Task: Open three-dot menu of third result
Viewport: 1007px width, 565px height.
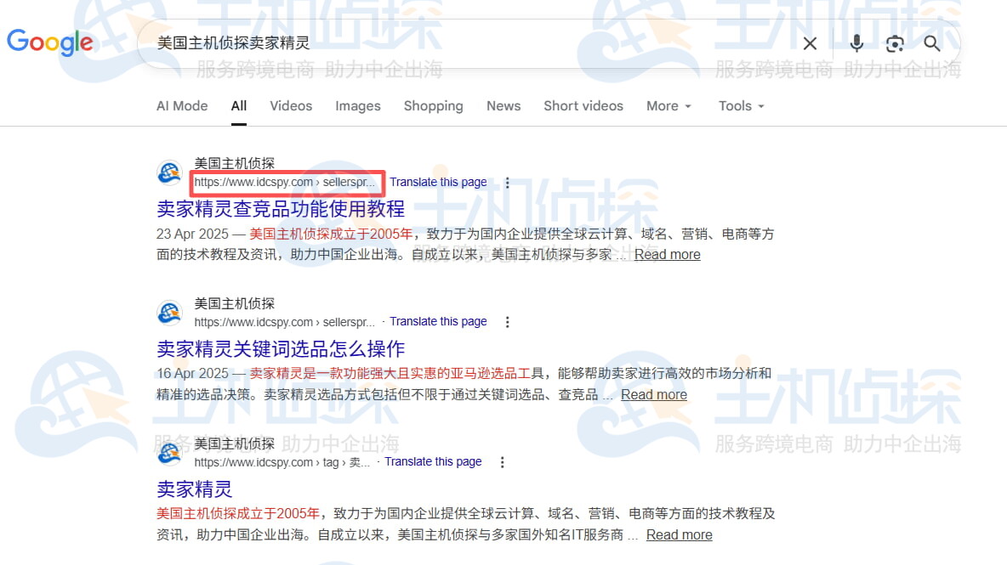Action: coord(503,462)
